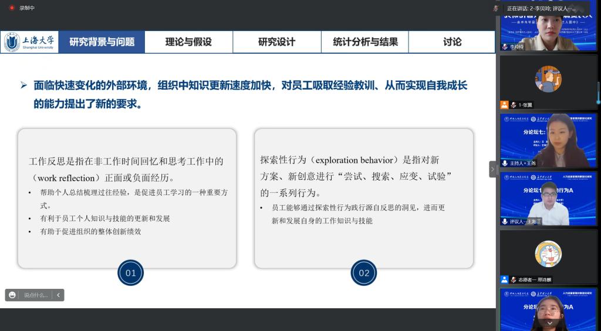Viewport: 601px width, 331px height.
Task: Click the line 工作反思是指在非工作时间
Action: point(126,161)
